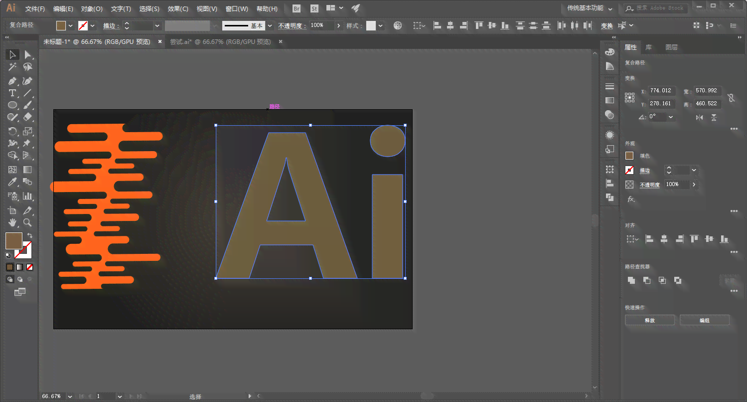Select the Column Graph tool

tap(28, 196)
